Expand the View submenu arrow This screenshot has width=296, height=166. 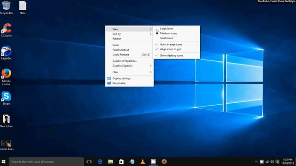pos(151,29)
